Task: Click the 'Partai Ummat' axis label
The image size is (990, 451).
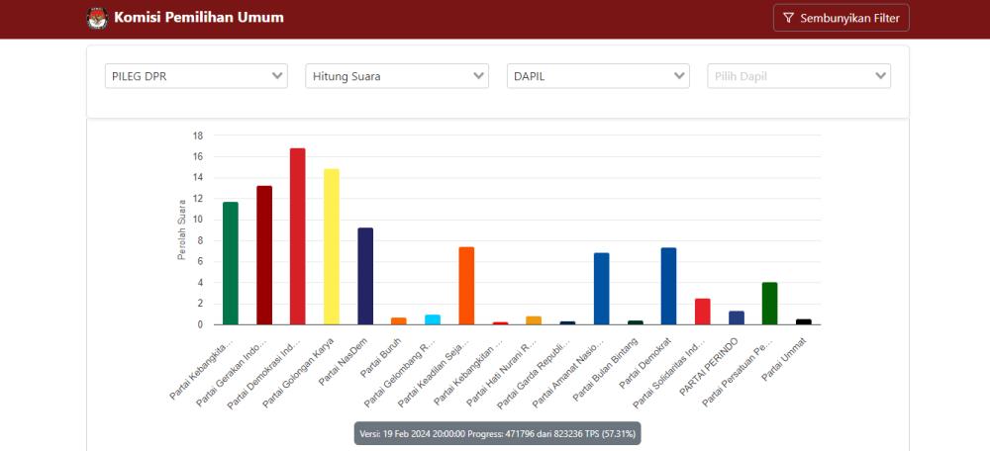Action: (783, 358)
